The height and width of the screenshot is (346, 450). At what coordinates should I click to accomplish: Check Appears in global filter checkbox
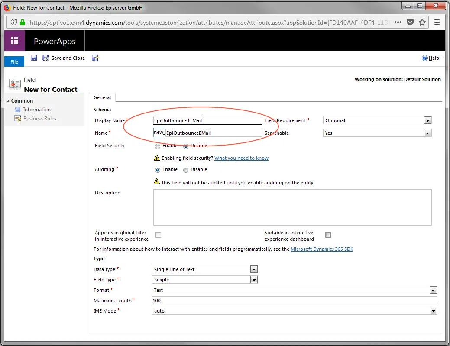158,235
